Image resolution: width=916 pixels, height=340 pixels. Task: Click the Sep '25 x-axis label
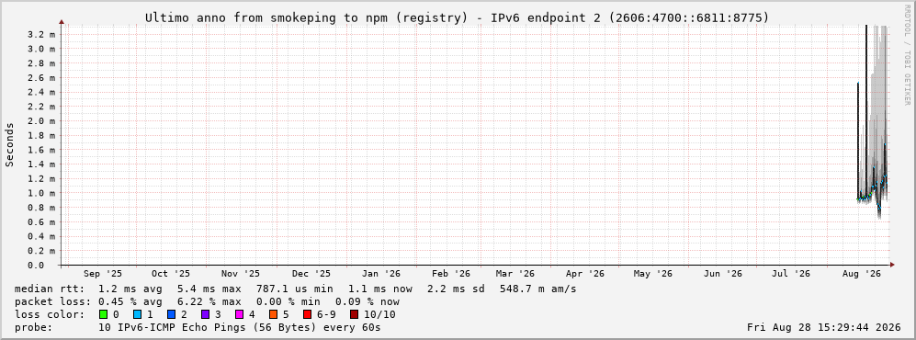tap(103, 274)
